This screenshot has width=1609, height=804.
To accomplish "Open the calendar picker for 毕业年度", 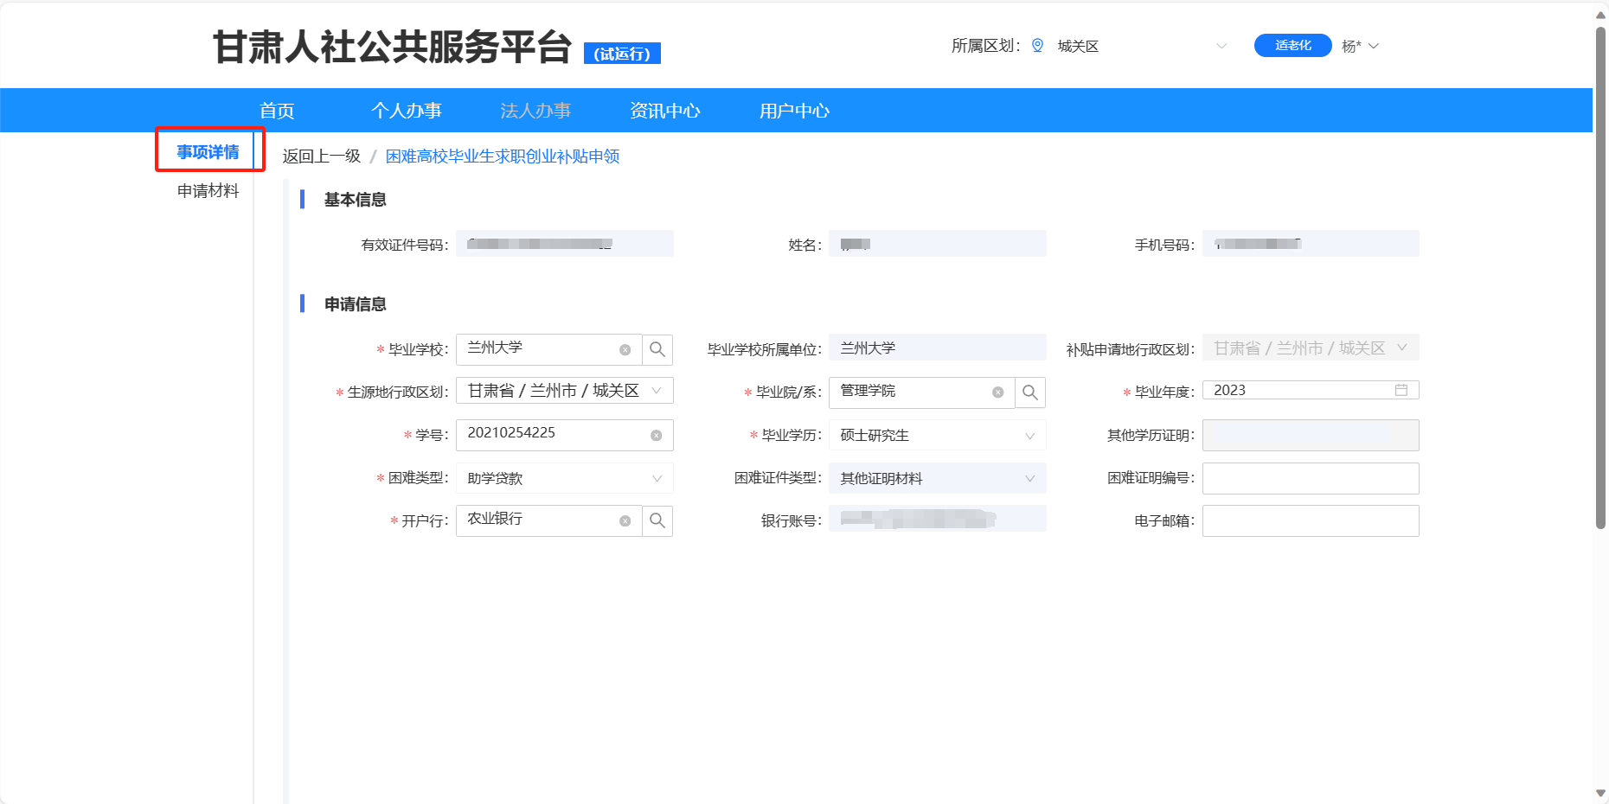I will point(1401,391).
